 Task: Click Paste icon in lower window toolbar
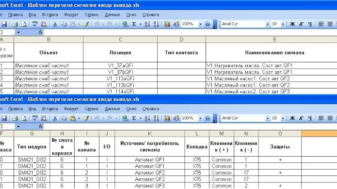[73, 118]
